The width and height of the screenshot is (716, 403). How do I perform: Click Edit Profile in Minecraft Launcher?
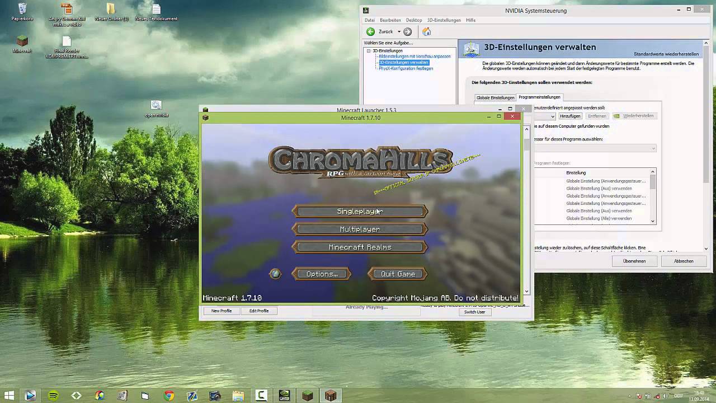pos(259,311)
